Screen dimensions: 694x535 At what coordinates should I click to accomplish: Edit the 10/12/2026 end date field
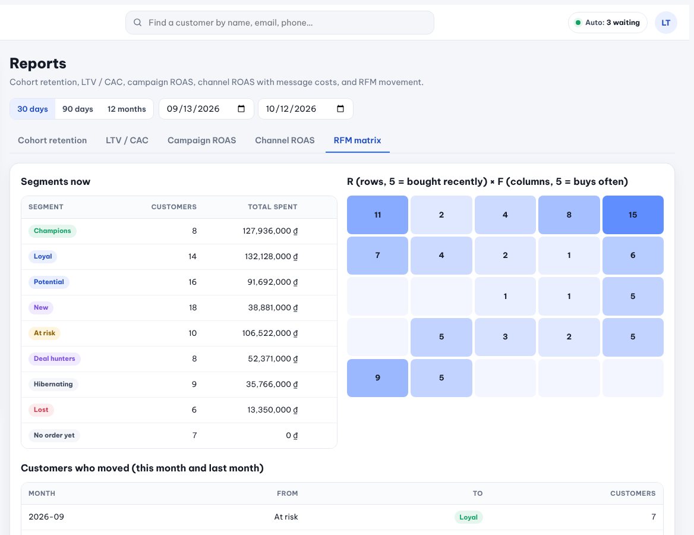pos(305,109)
